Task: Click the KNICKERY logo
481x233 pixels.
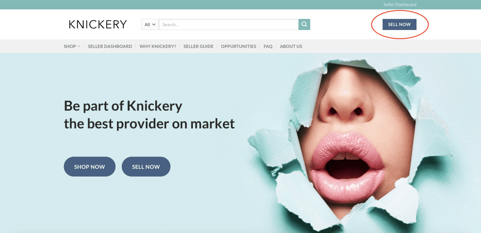Action: [98, 24]
